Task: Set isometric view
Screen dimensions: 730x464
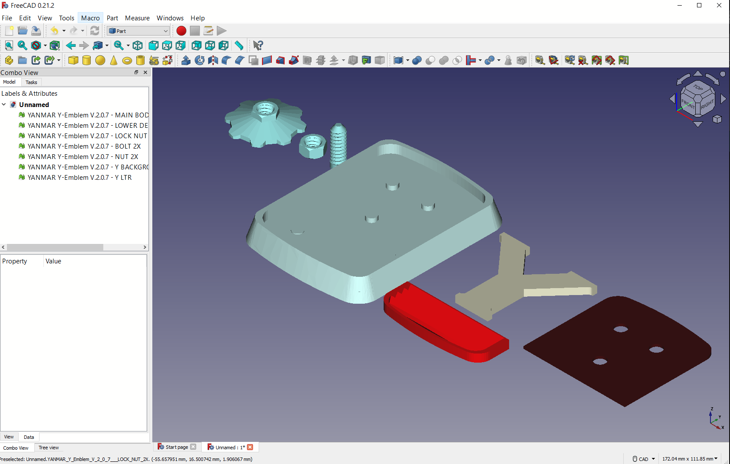Action: (x=138, y=45)
